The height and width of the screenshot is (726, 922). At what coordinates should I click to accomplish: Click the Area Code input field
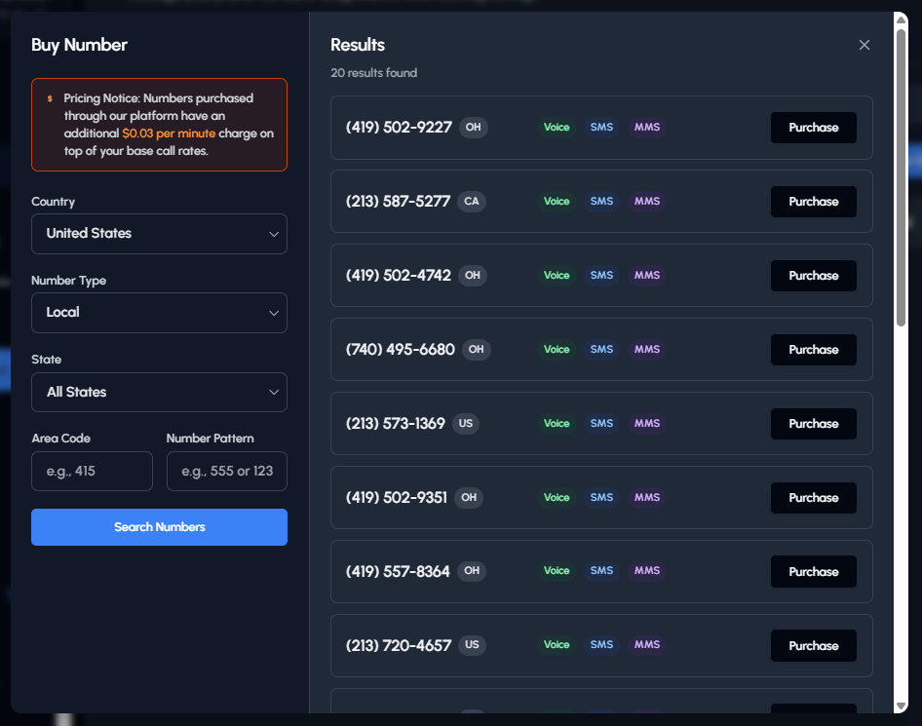tap(92, 471)
